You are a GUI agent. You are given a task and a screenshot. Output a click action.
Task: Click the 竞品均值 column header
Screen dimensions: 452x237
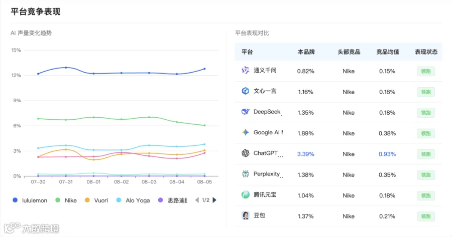tap(388, 52)
